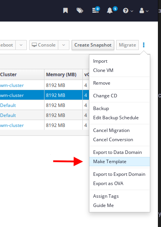Open the help question mark menu

(x=128, y=11)
